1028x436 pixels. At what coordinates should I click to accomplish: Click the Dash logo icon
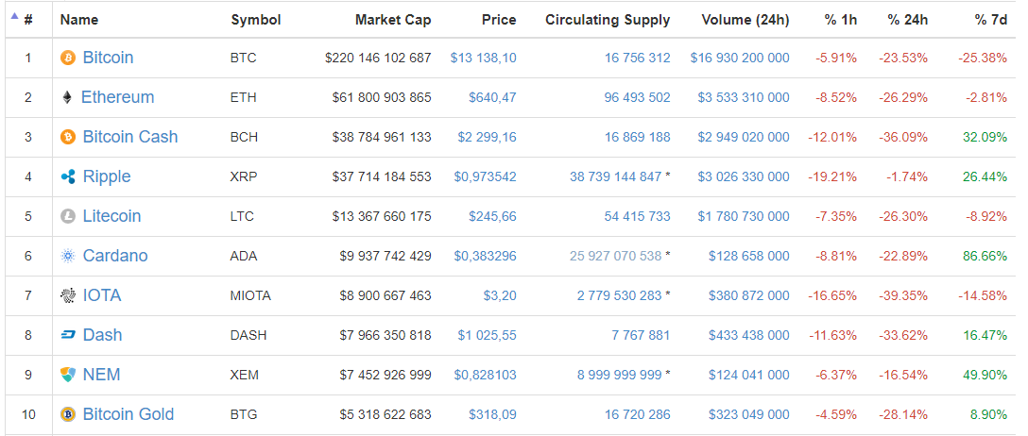(x=68, y=335)
